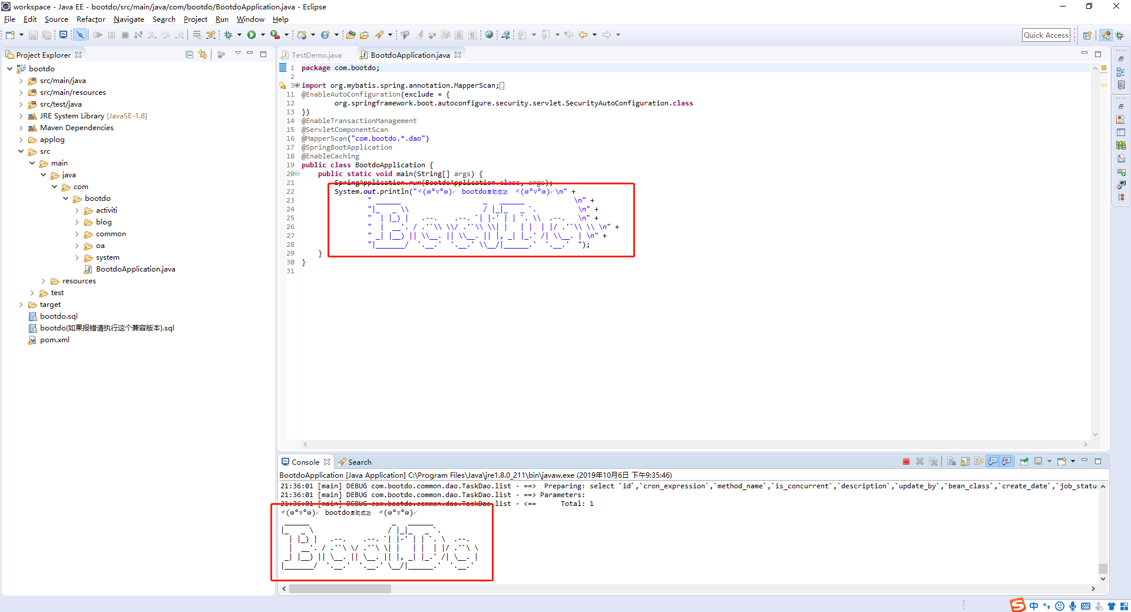
Task: Open the web browser globe icon
Action: pos(489,35)
